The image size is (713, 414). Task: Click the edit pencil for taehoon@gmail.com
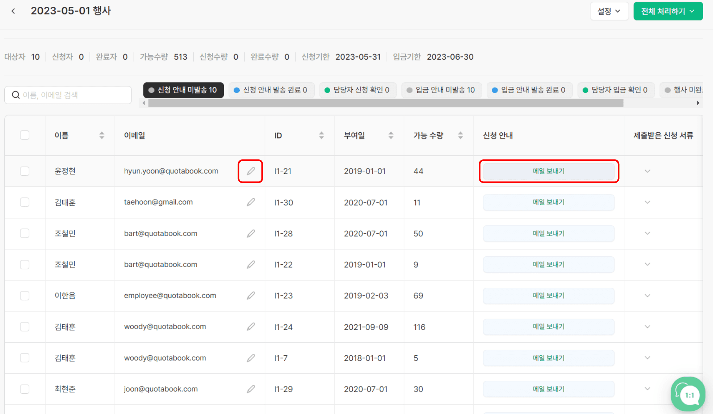(251, 202)
